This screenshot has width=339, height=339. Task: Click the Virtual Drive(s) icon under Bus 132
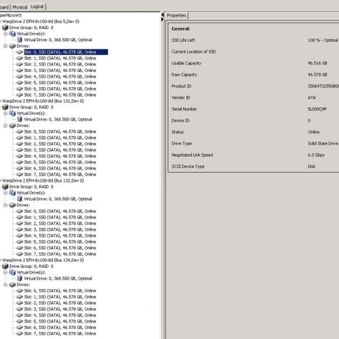(x=13, y=193)
